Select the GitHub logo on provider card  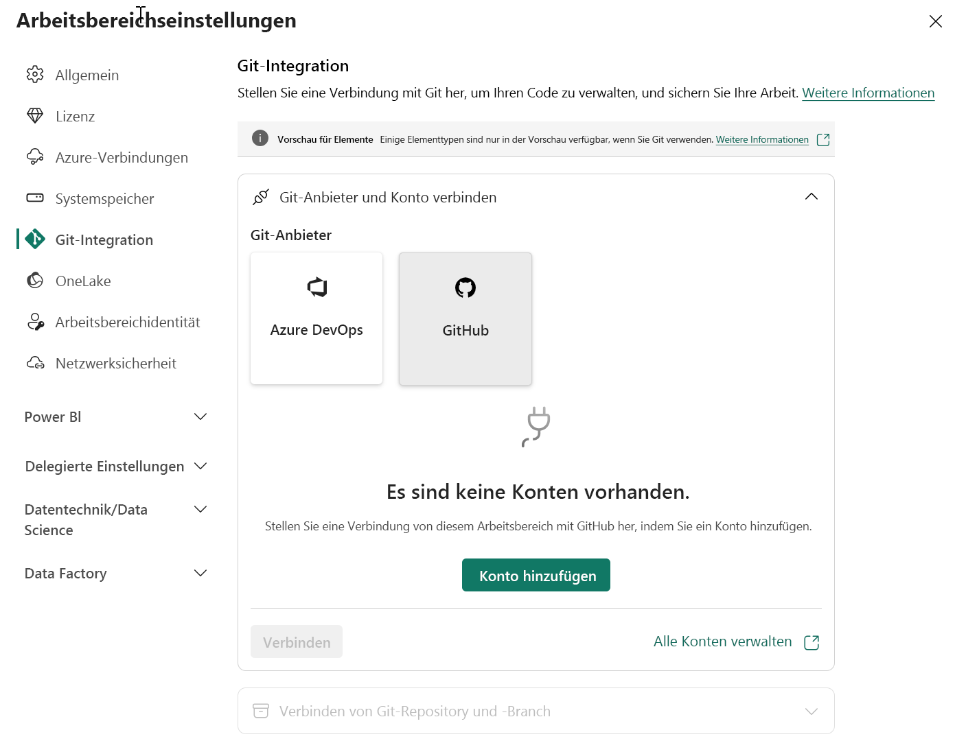465,287
